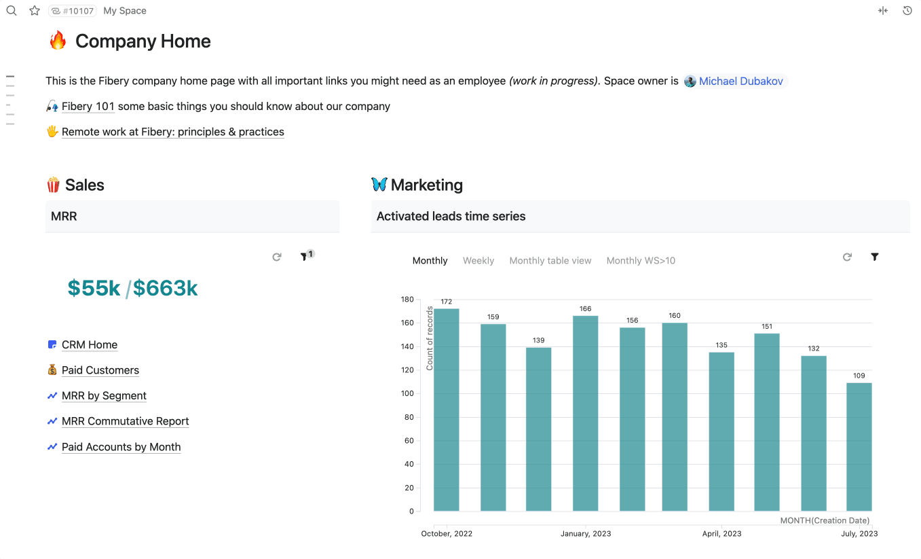921x559 pixels.
Task: Open the filter on the Activated leads chart
Action: pyautogui.click(x=874, y=257)
